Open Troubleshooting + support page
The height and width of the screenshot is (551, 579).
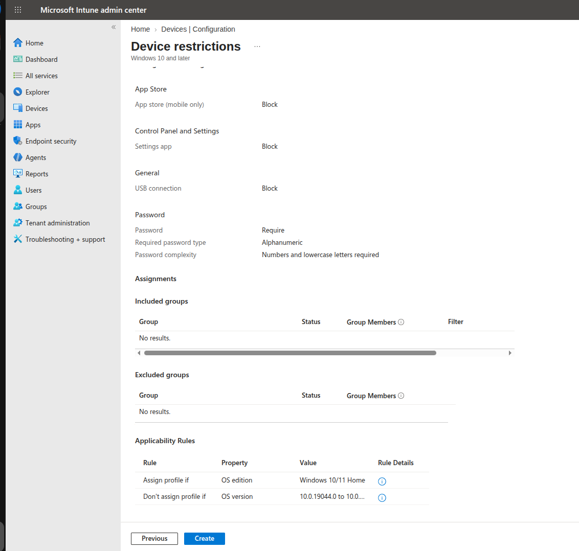[65, 239]
